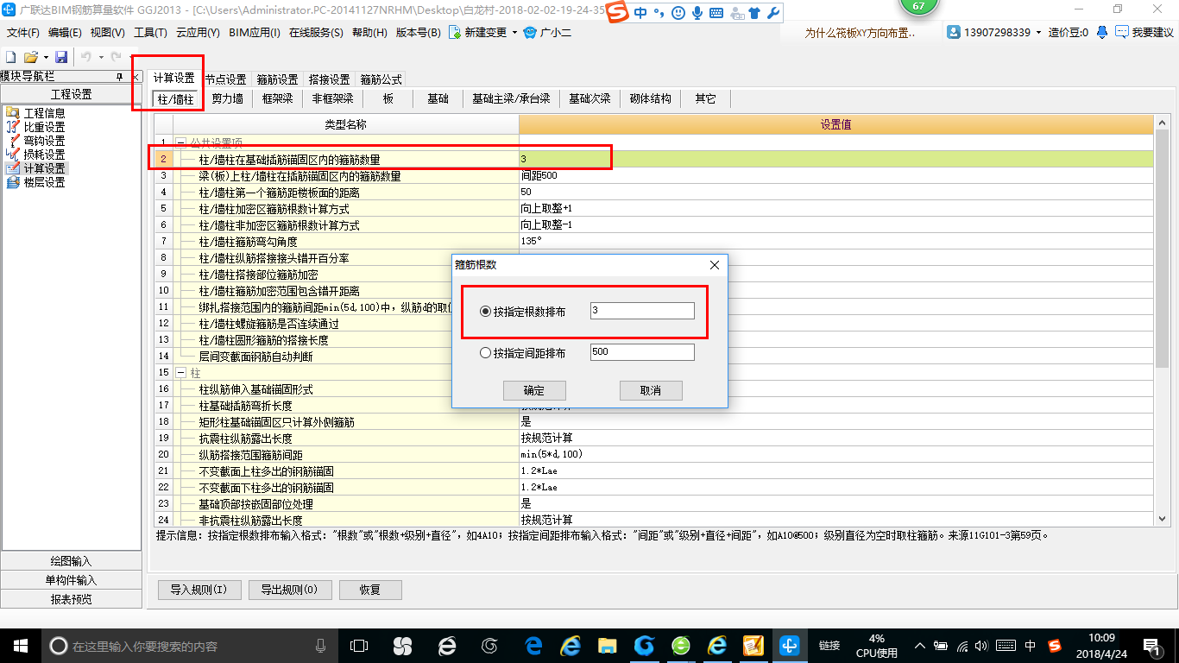The width and height of the screenshot is (1179, 663).
Task: Close the 模块导航栏 panel
Action: [136, 77]
